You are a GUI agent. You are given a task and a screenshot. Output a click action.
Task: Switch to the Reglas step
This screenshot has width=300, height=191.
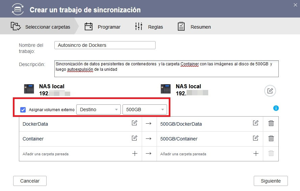[149, 27]
